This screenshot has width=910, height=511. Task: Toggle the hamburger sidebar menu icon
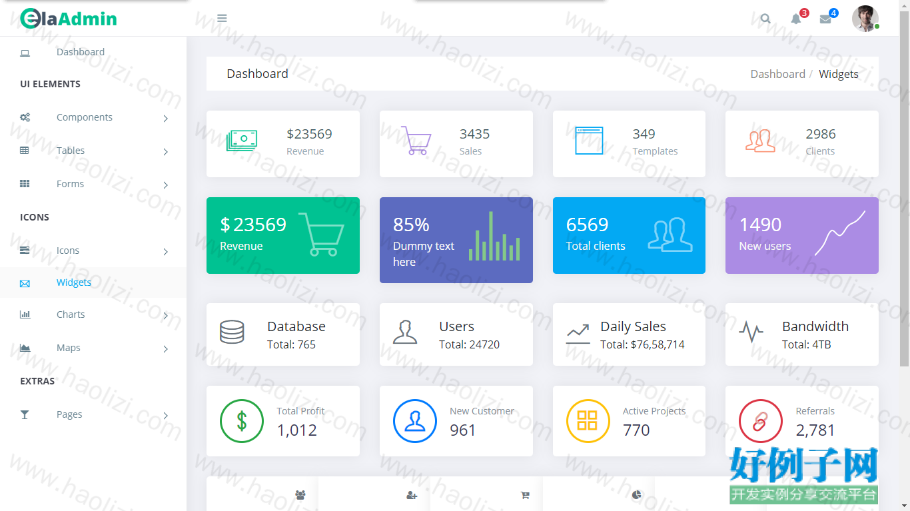pyautogui.click(x=222, y=18)
